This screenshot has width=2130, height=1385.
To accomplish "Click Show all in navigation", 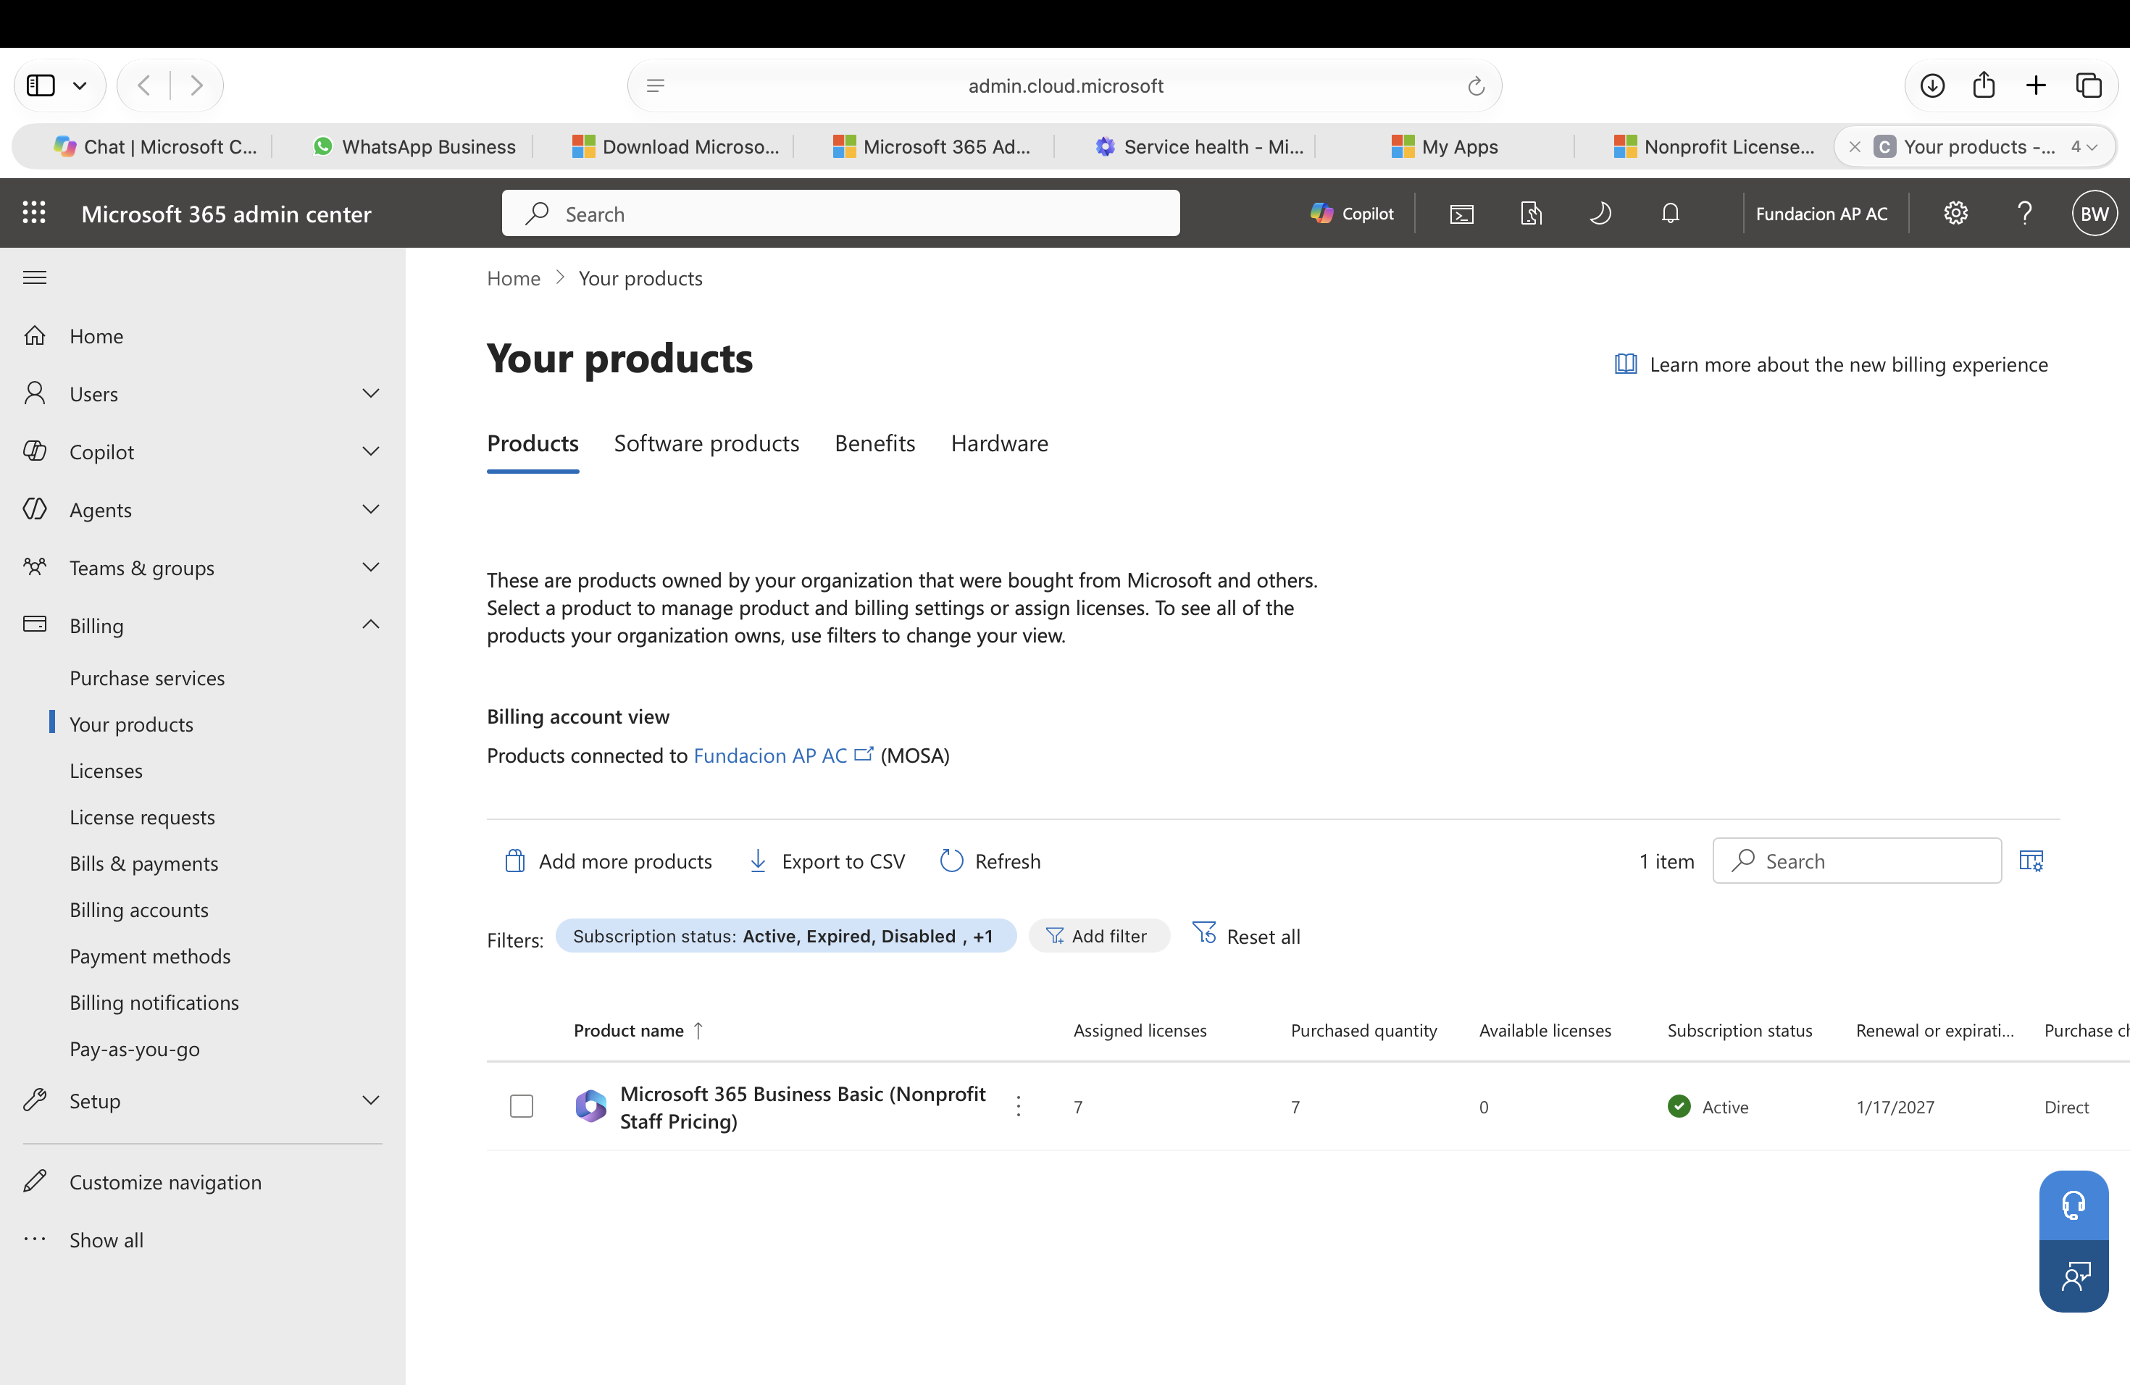I will [106, 1240].
